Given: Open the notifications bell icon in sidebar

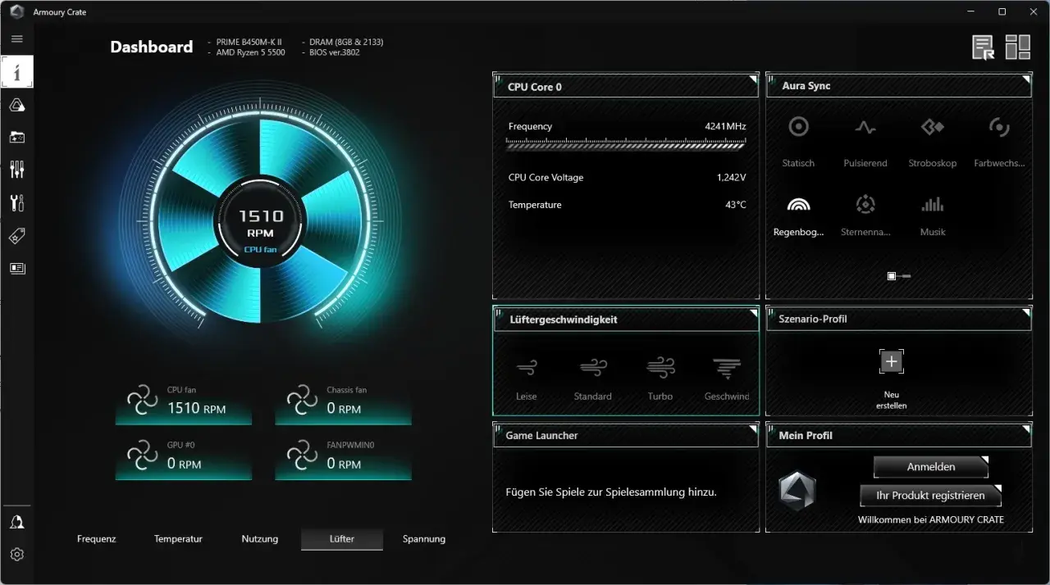Looking at the screenshot, I should (x=17, y=522).
